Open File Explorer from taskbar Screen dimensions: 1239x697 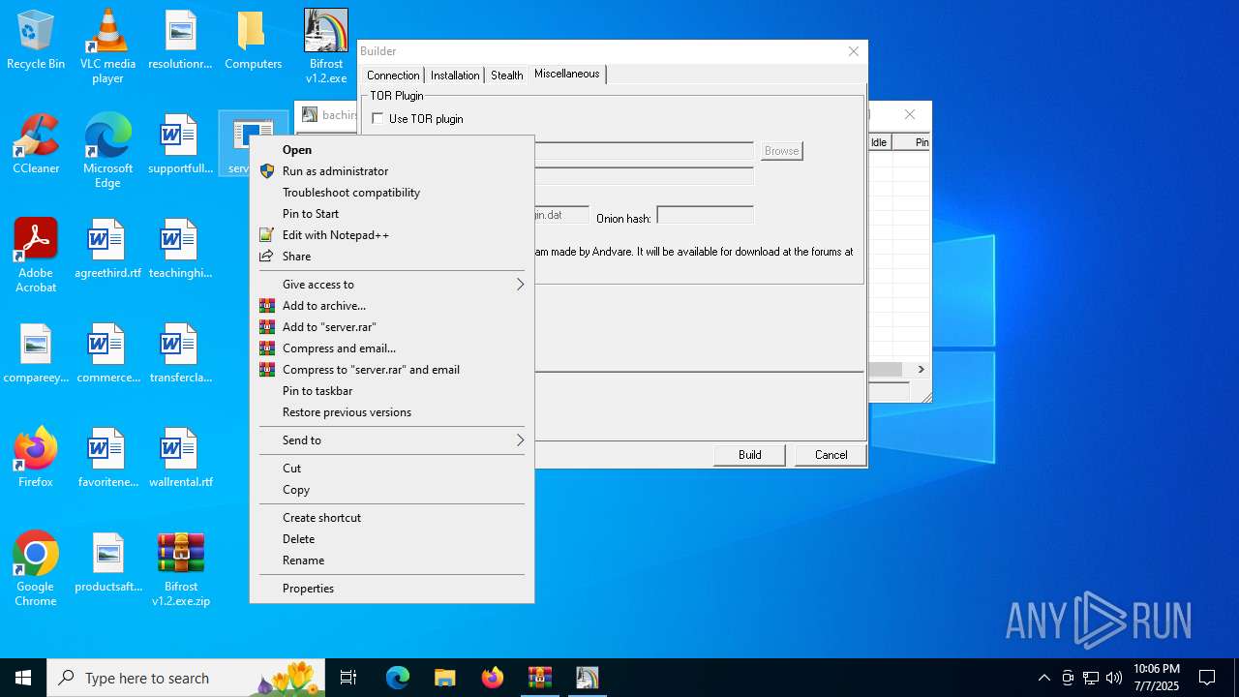point(444,678)
